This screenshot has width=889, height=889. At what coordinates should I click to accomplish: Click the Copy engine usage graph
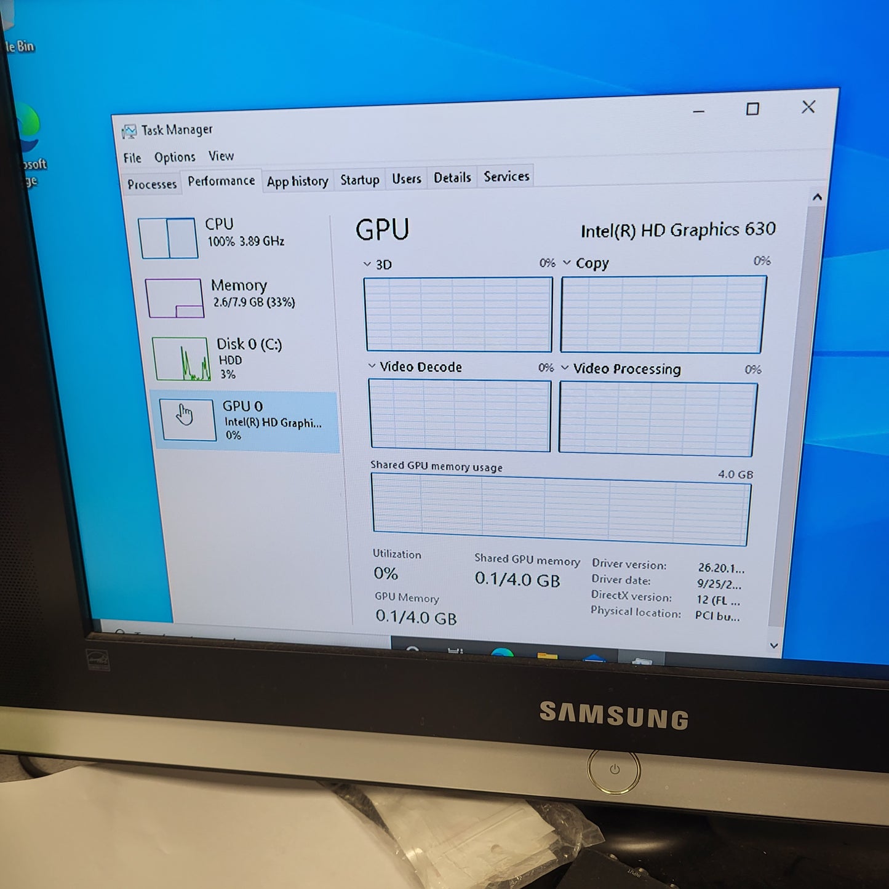click(x=663, y=314)
